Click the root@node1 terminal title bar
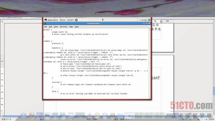The height and width of the screenshot is (121, 215). (94, 23)
